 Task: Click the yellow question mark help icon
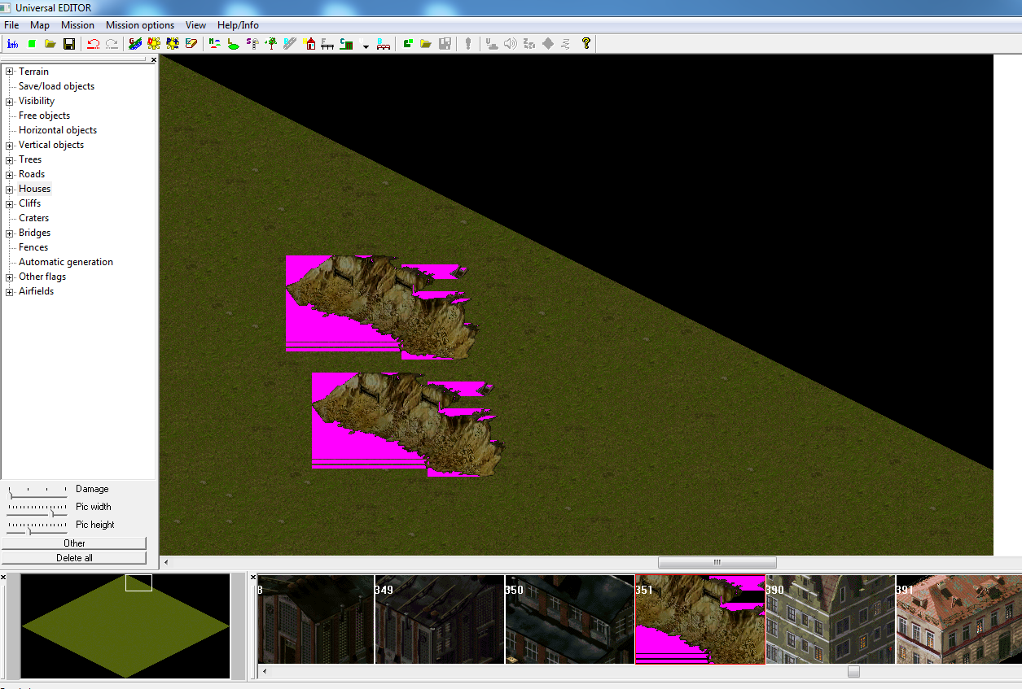(x=586, y=44)
